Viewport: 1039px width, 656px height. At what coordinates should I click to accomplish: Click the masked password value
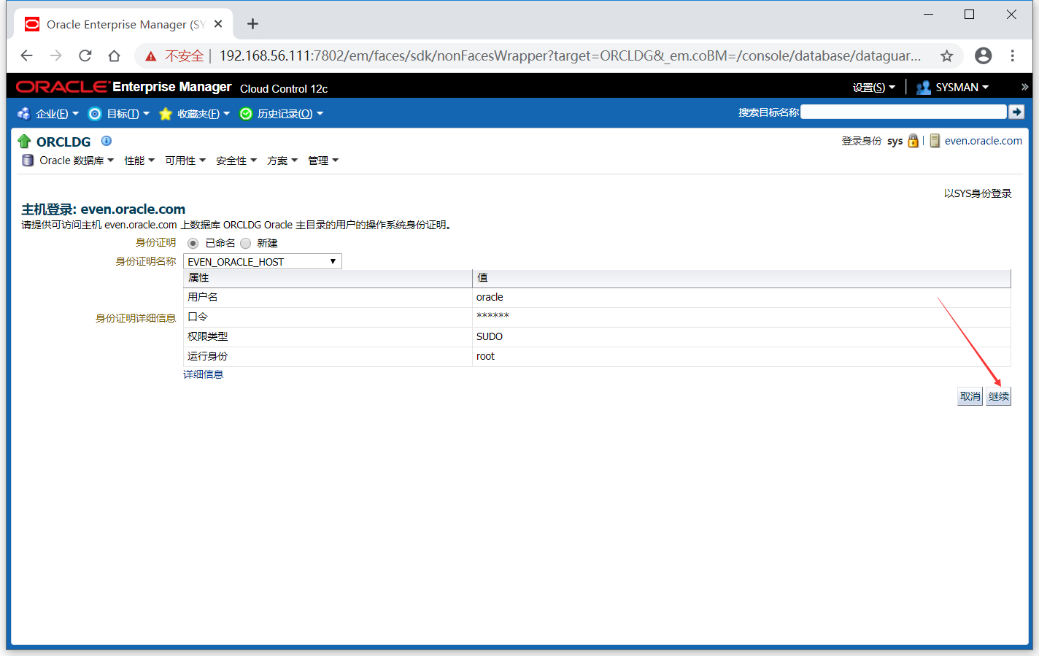pos(493,316)
